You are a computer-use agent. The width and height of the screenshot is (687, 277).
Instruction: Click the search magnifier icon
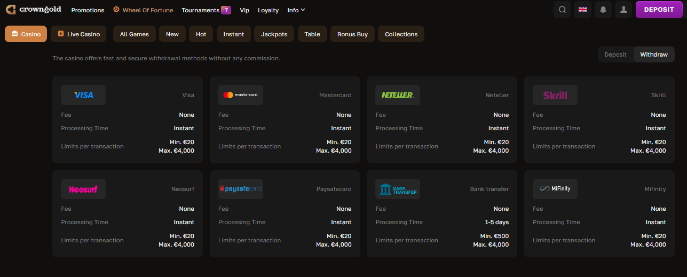pyautogui.click(x=562, y=10)
